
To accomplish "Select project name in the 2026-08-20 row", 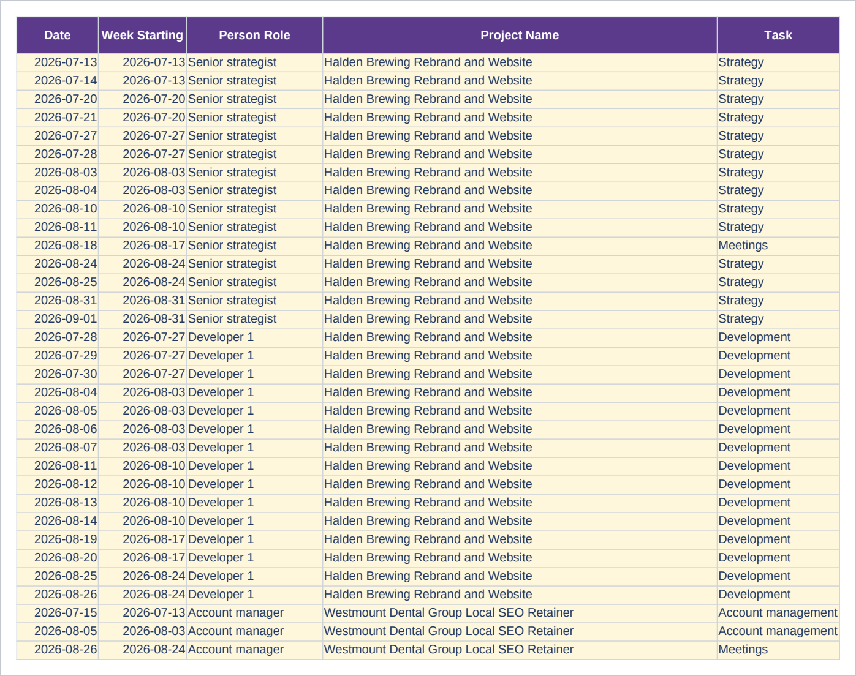I will coord(520,558).
